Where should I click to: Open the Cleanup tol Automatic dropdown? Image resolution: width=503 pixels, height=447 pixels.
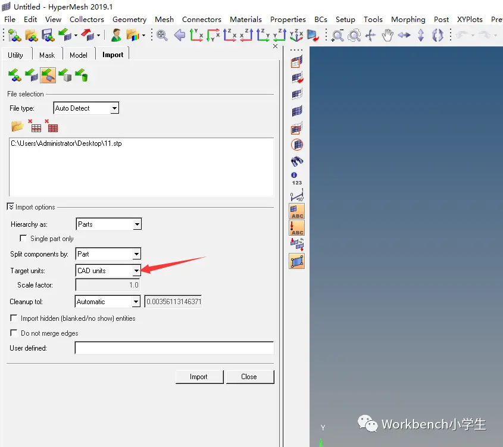[x=136, y=301]
